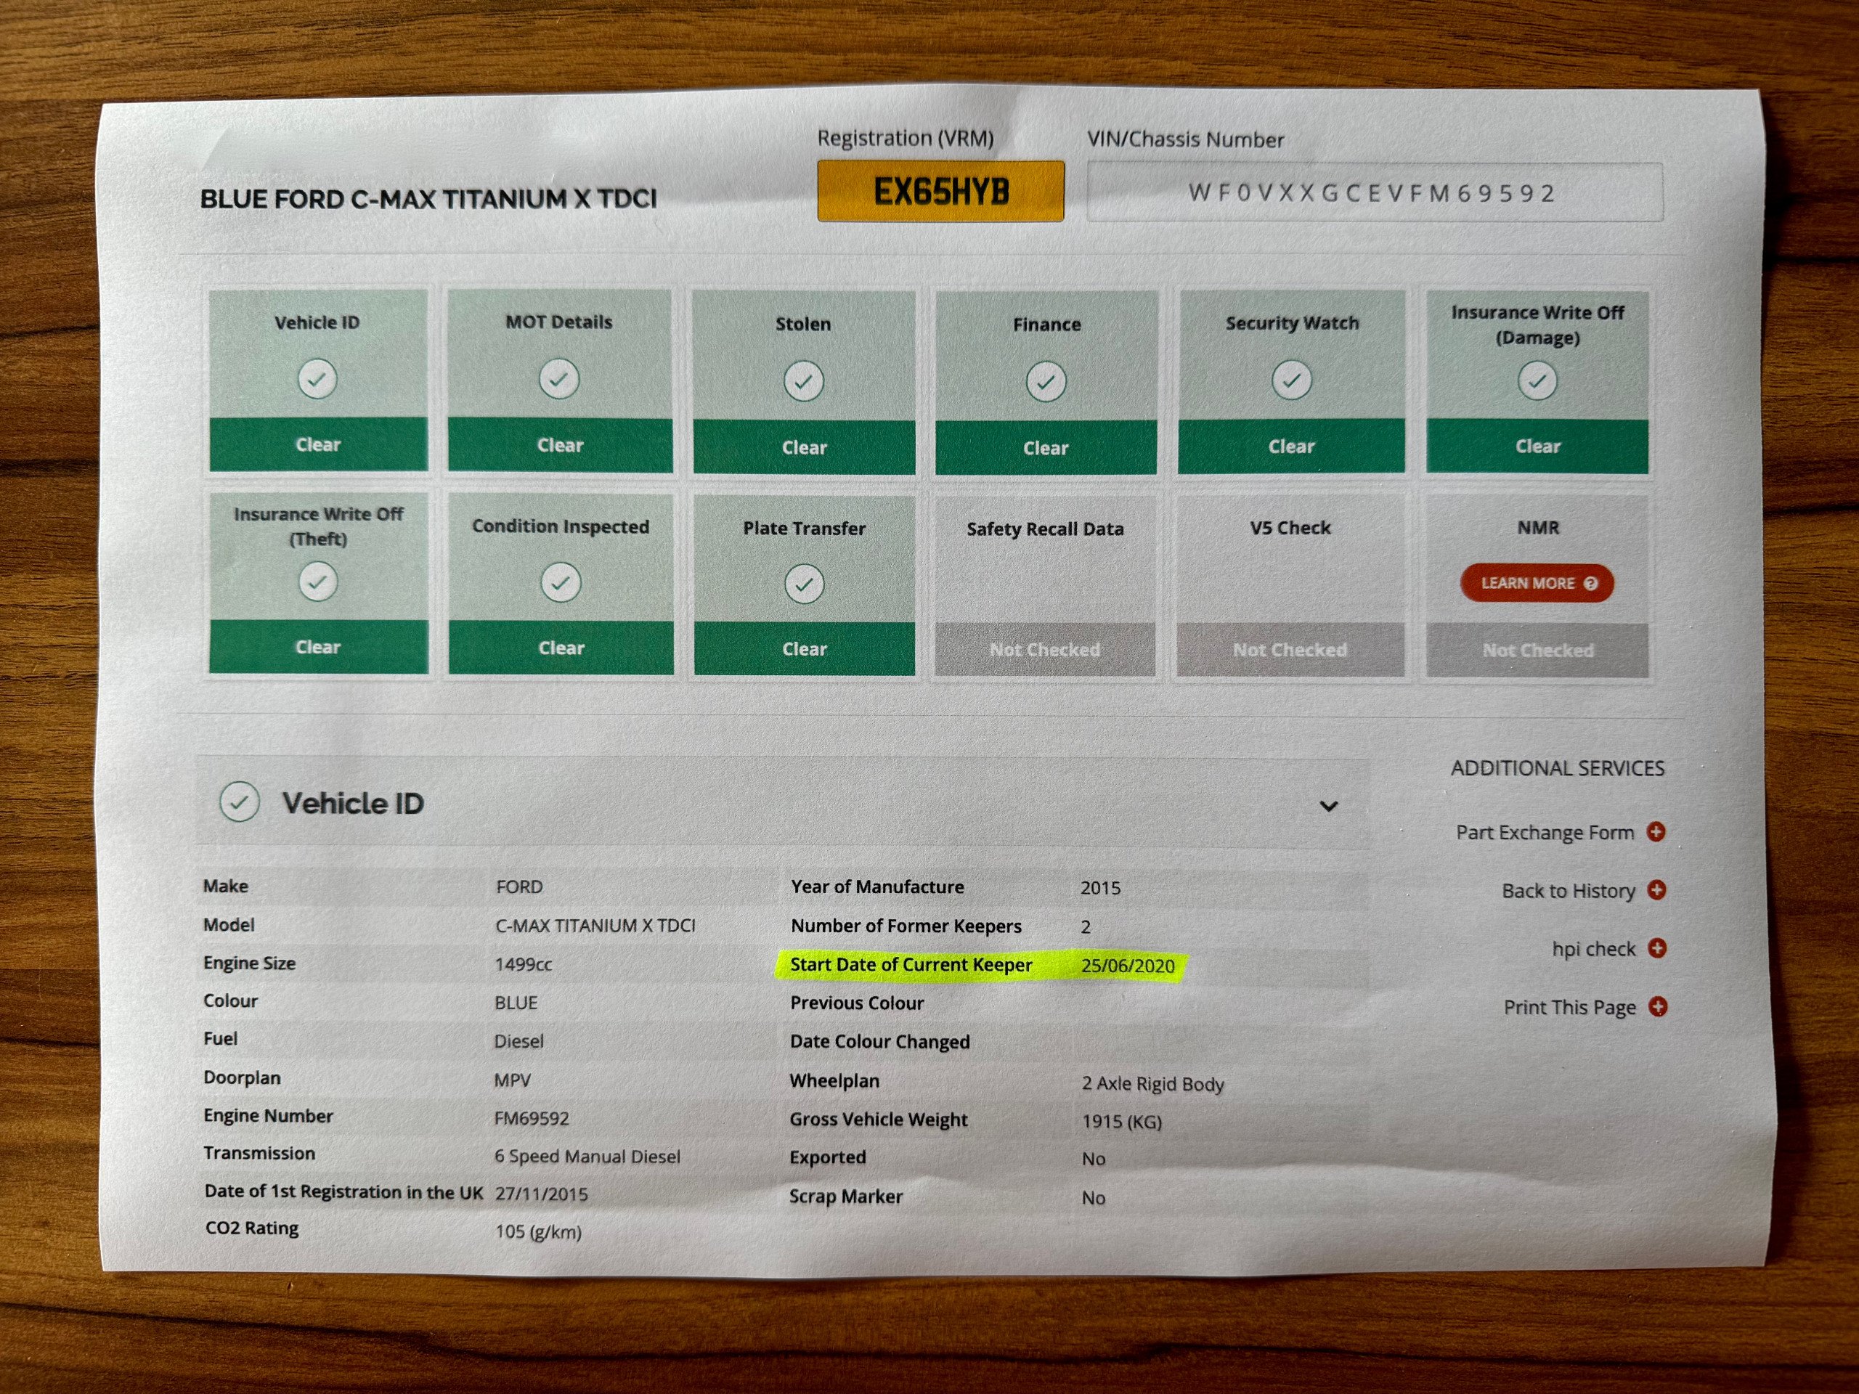Click the CO2 Rating value 105 (g/km)
The height and width of the screenshot is (1394, 1859).
pyautogui.click(x=538, y=1232)
